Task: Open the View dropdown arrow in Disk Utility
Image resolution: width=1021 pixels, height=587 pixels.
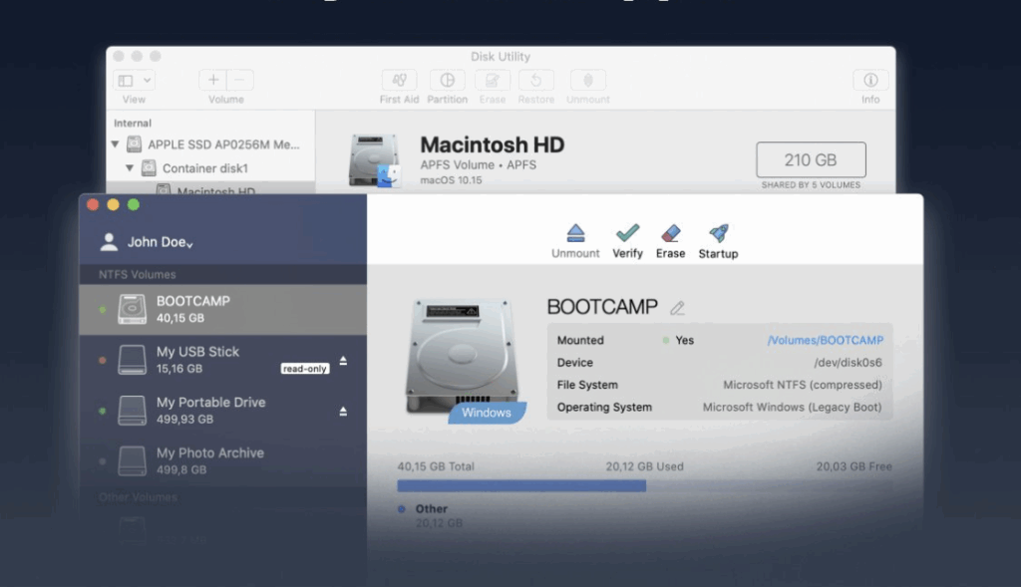Action: (x=148, y=80)
